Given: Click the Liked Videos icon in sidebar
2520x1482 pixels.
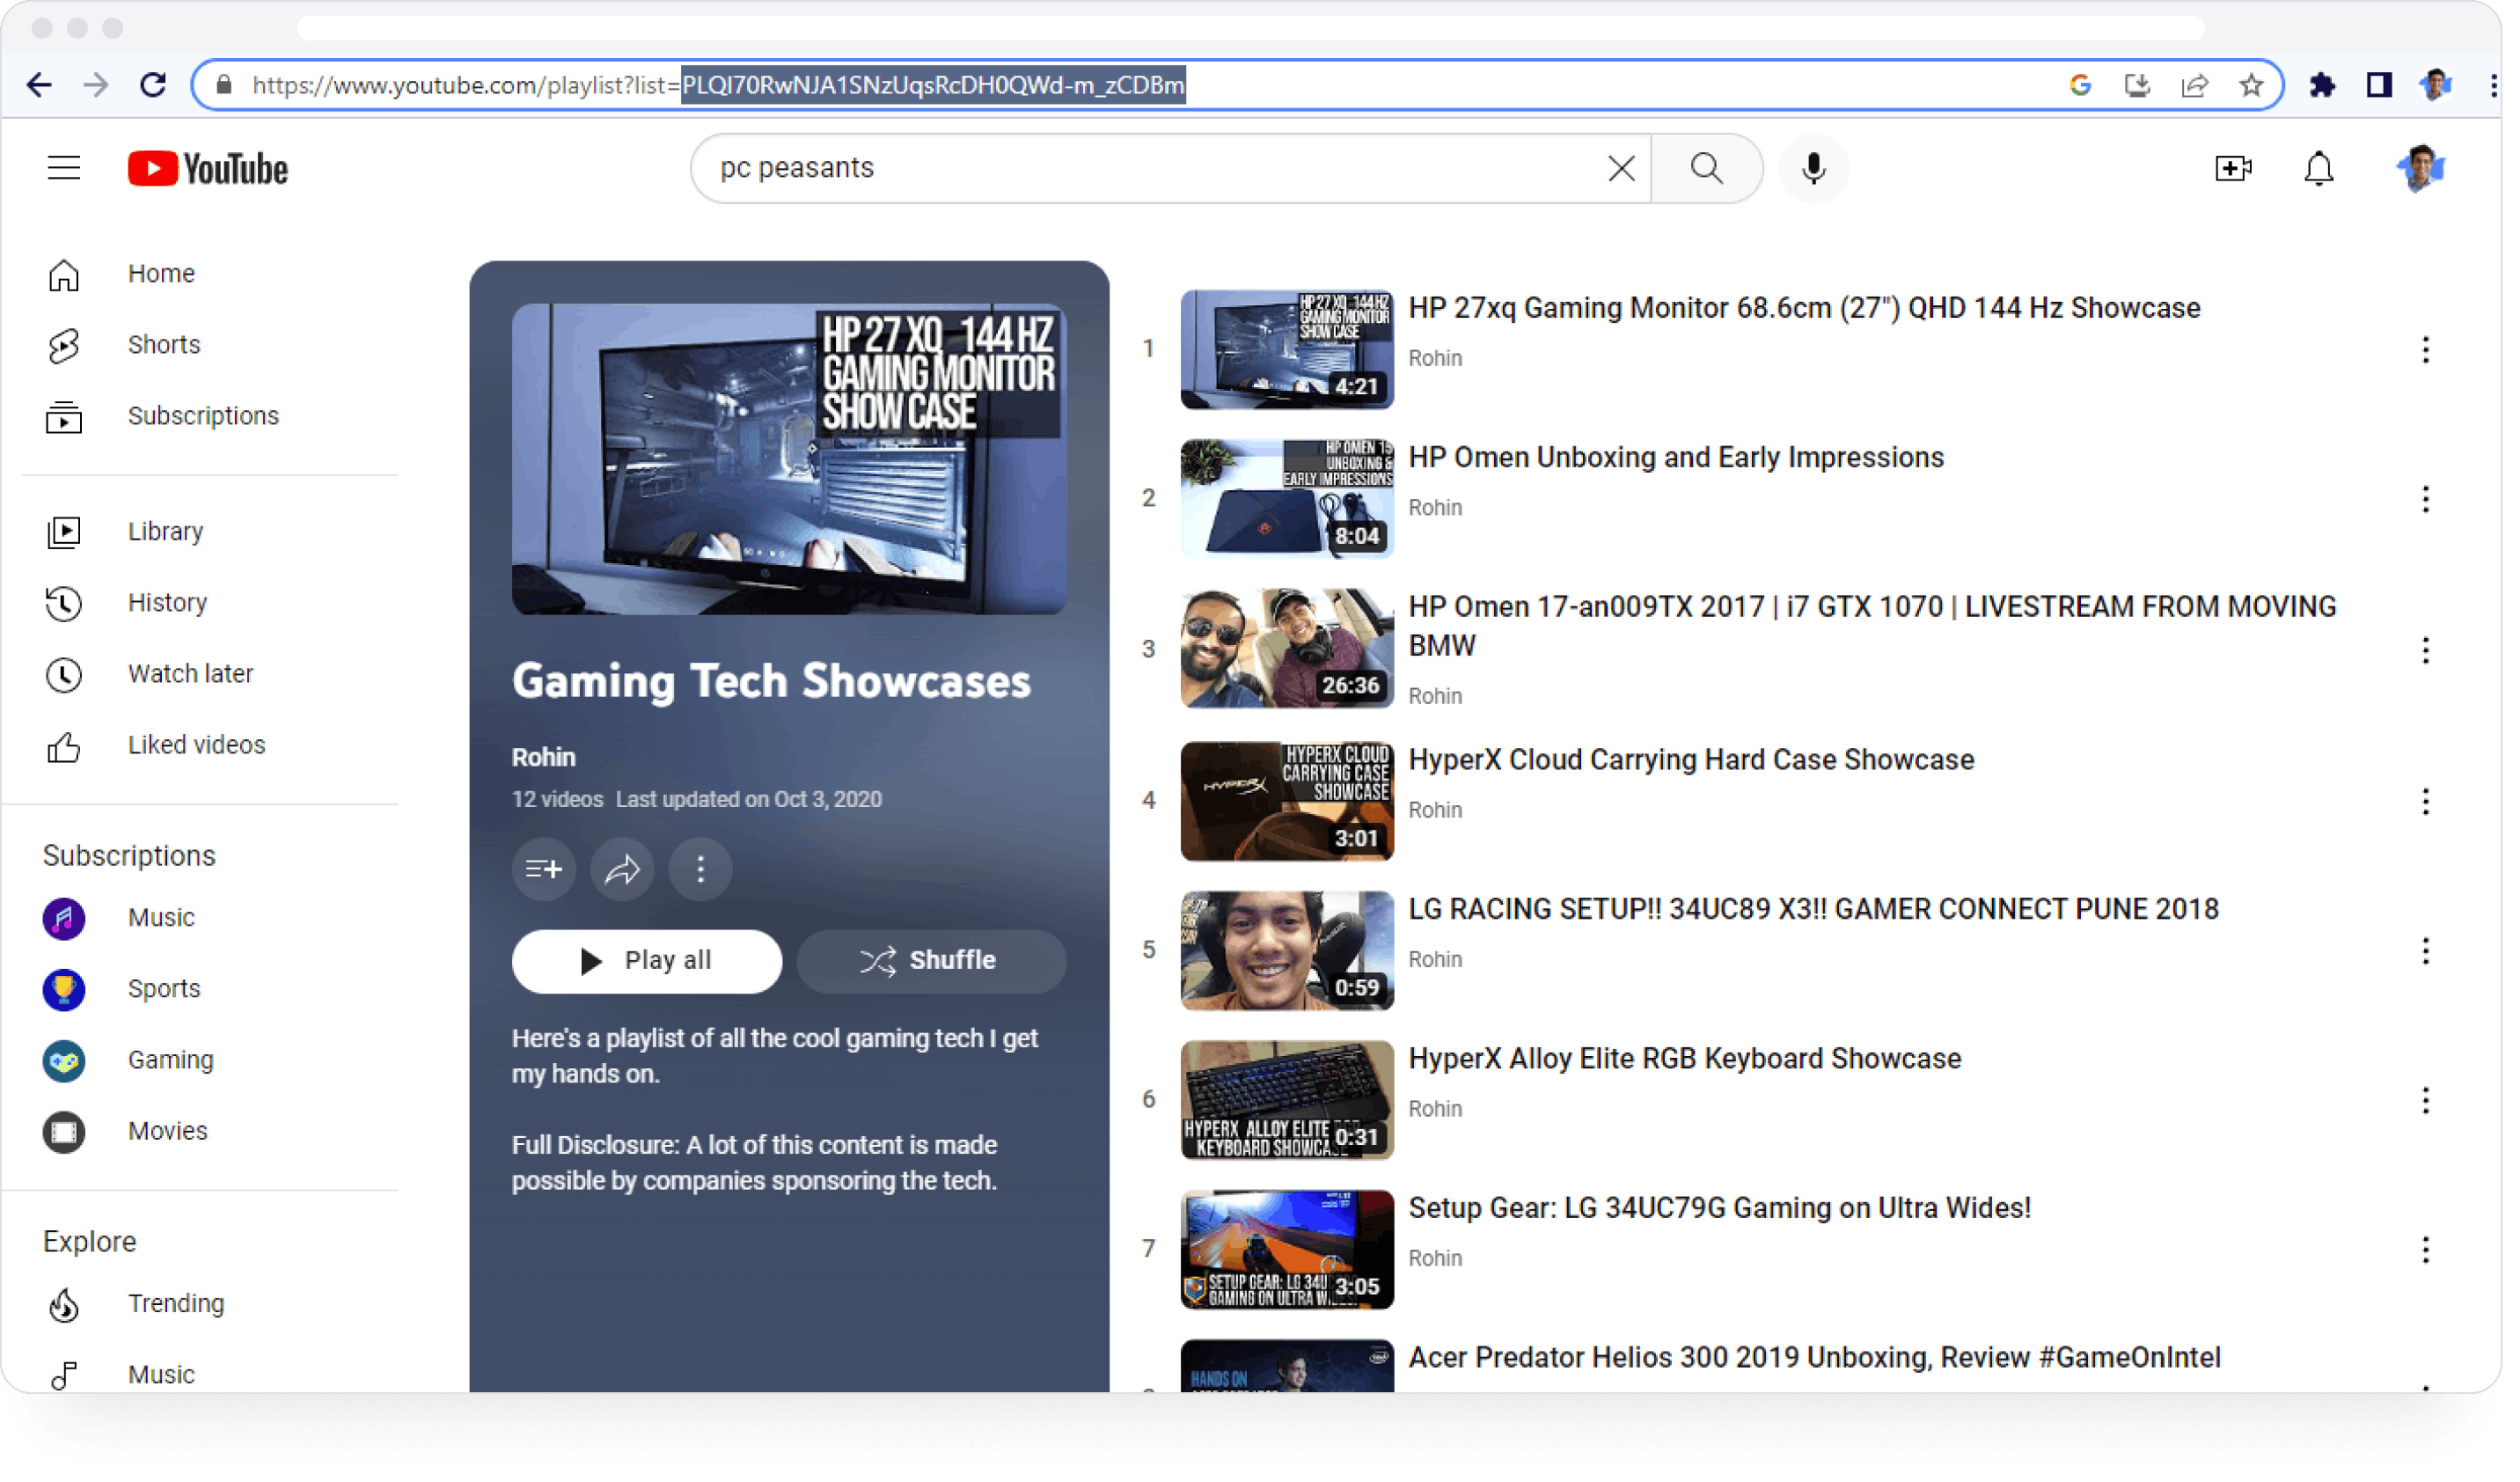Looking at the screenshot, I should [x=63, y=745].
